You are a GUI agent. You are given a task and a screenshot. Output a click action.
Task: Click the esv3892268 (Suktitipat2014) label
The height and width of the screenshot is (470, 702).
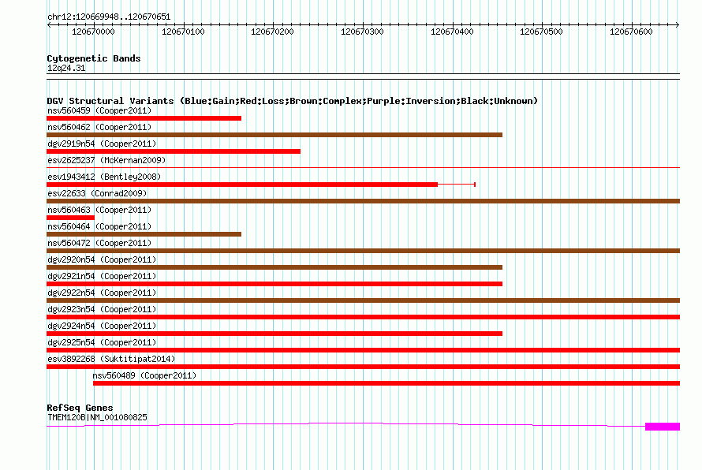click(x=111, y=359)
